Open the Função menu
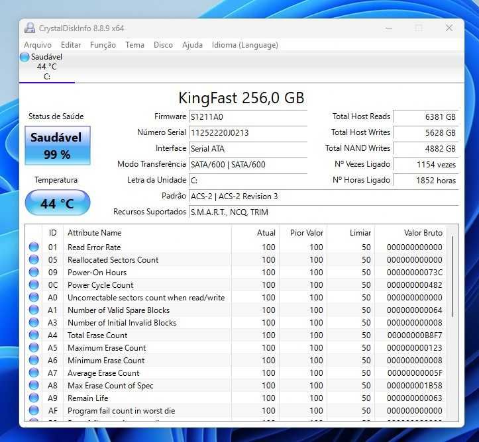Viewport: 479px width, 442px height. click(103, 45)
